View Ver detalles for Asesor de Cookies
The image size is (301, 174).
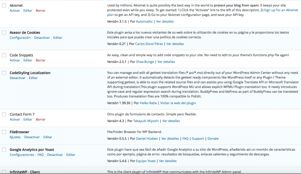[x=175, y=44]
